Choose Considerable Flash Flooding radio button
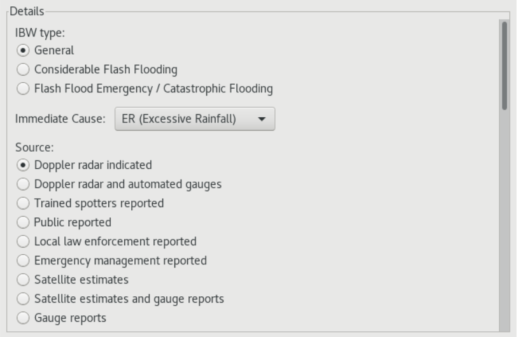This screenshot has width=517, height=337. (24, 69)
